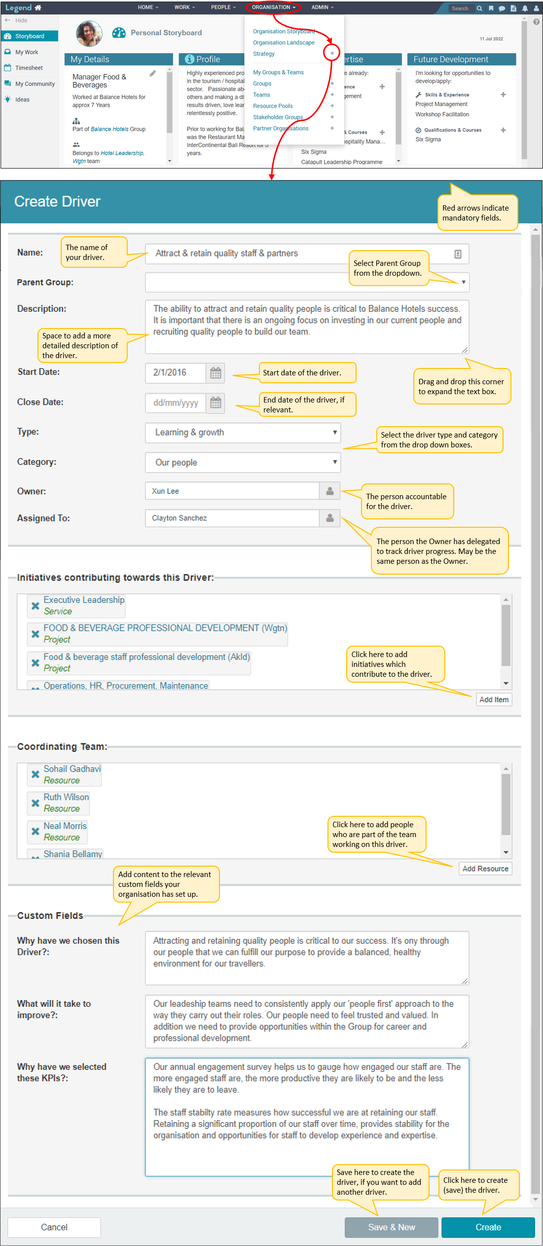Click the plus icon next to Strategy
Screen dimensions: 543x1246
coord(332,53)
